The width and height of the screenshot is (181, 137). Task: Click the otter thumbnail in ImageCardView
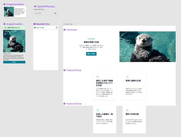coord(9,12)
